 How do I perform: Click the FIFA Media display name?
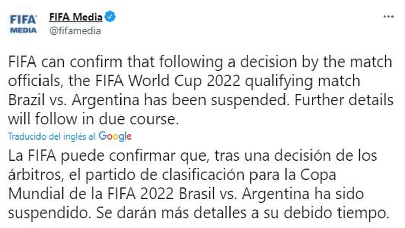(x=76, y=17)
